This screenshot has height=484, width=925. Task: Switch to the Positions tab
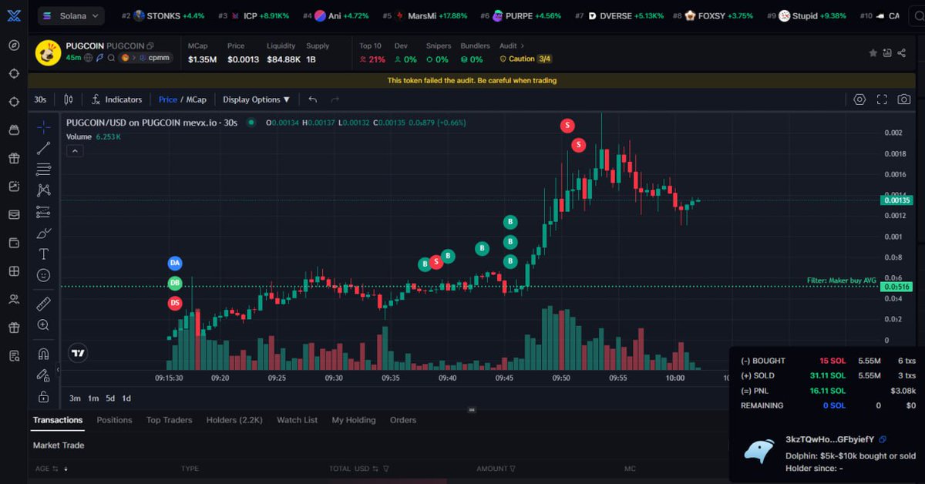tap(114, 420)
